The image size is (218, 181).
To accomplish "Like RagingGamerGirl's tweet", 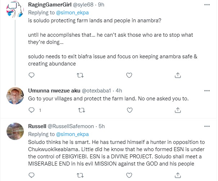I will click(129, 75).
